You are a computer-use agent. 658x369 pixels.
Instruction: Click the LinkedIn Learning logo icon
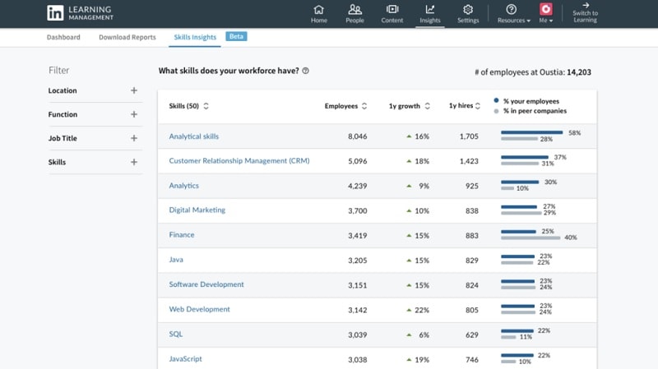(x=55, y=13)
